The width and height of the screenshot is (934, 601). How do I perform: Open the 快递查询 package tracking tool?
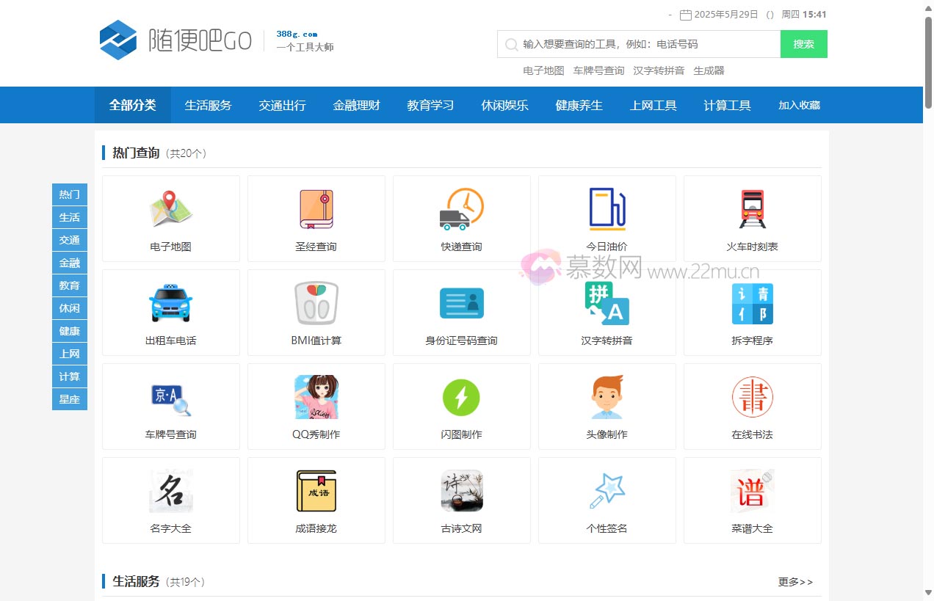[x=461, y=218]
